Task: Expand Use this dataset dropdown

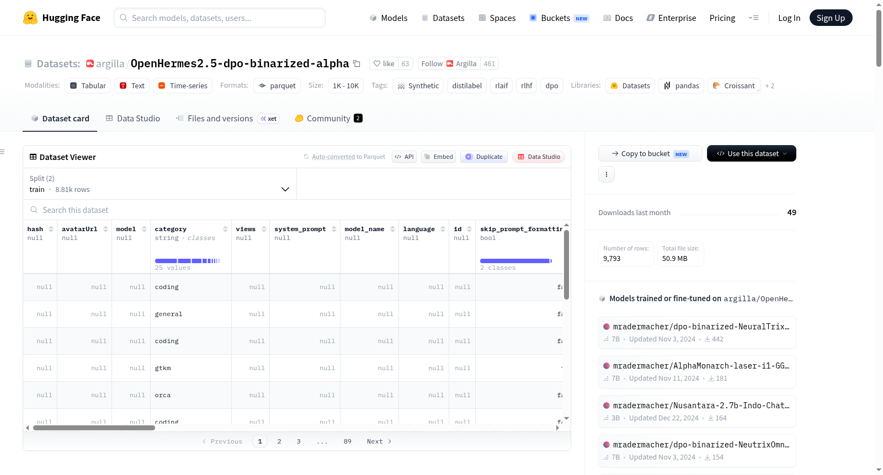Action: pos(752,153)
